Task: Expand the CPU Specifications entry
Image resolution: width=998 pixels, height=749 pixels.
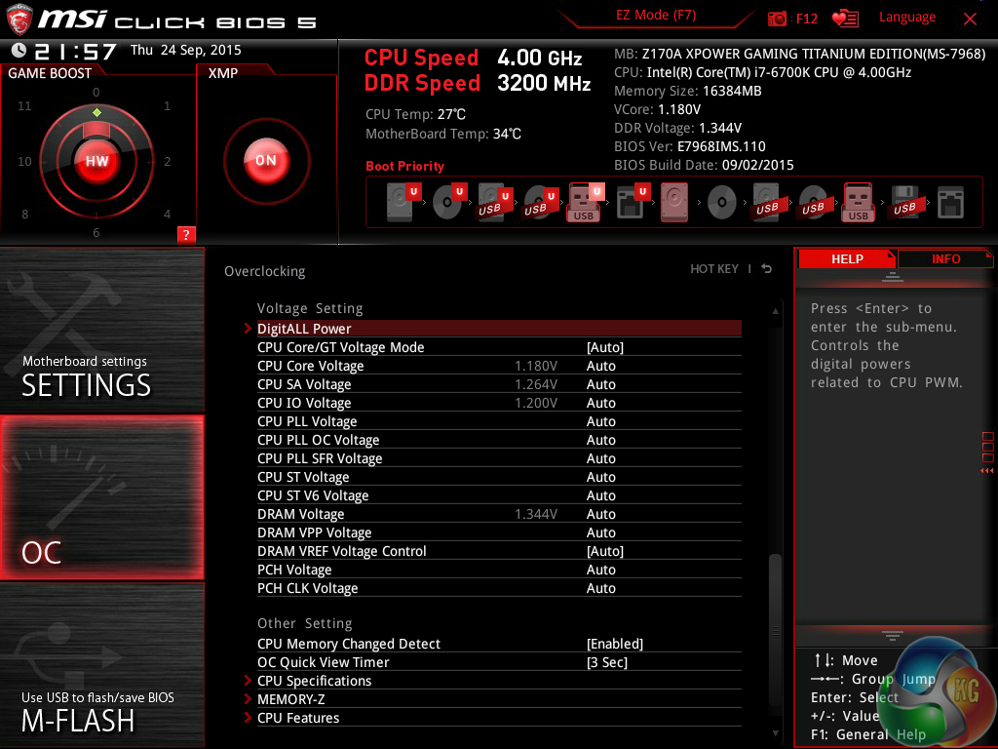Action: click(314, 681)
